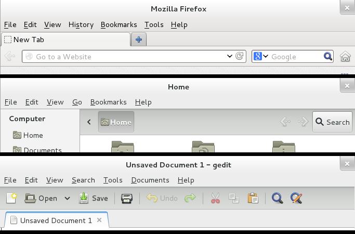Open the Go menu in the Home window
355x234 pixels.
[x=77, y=102]
